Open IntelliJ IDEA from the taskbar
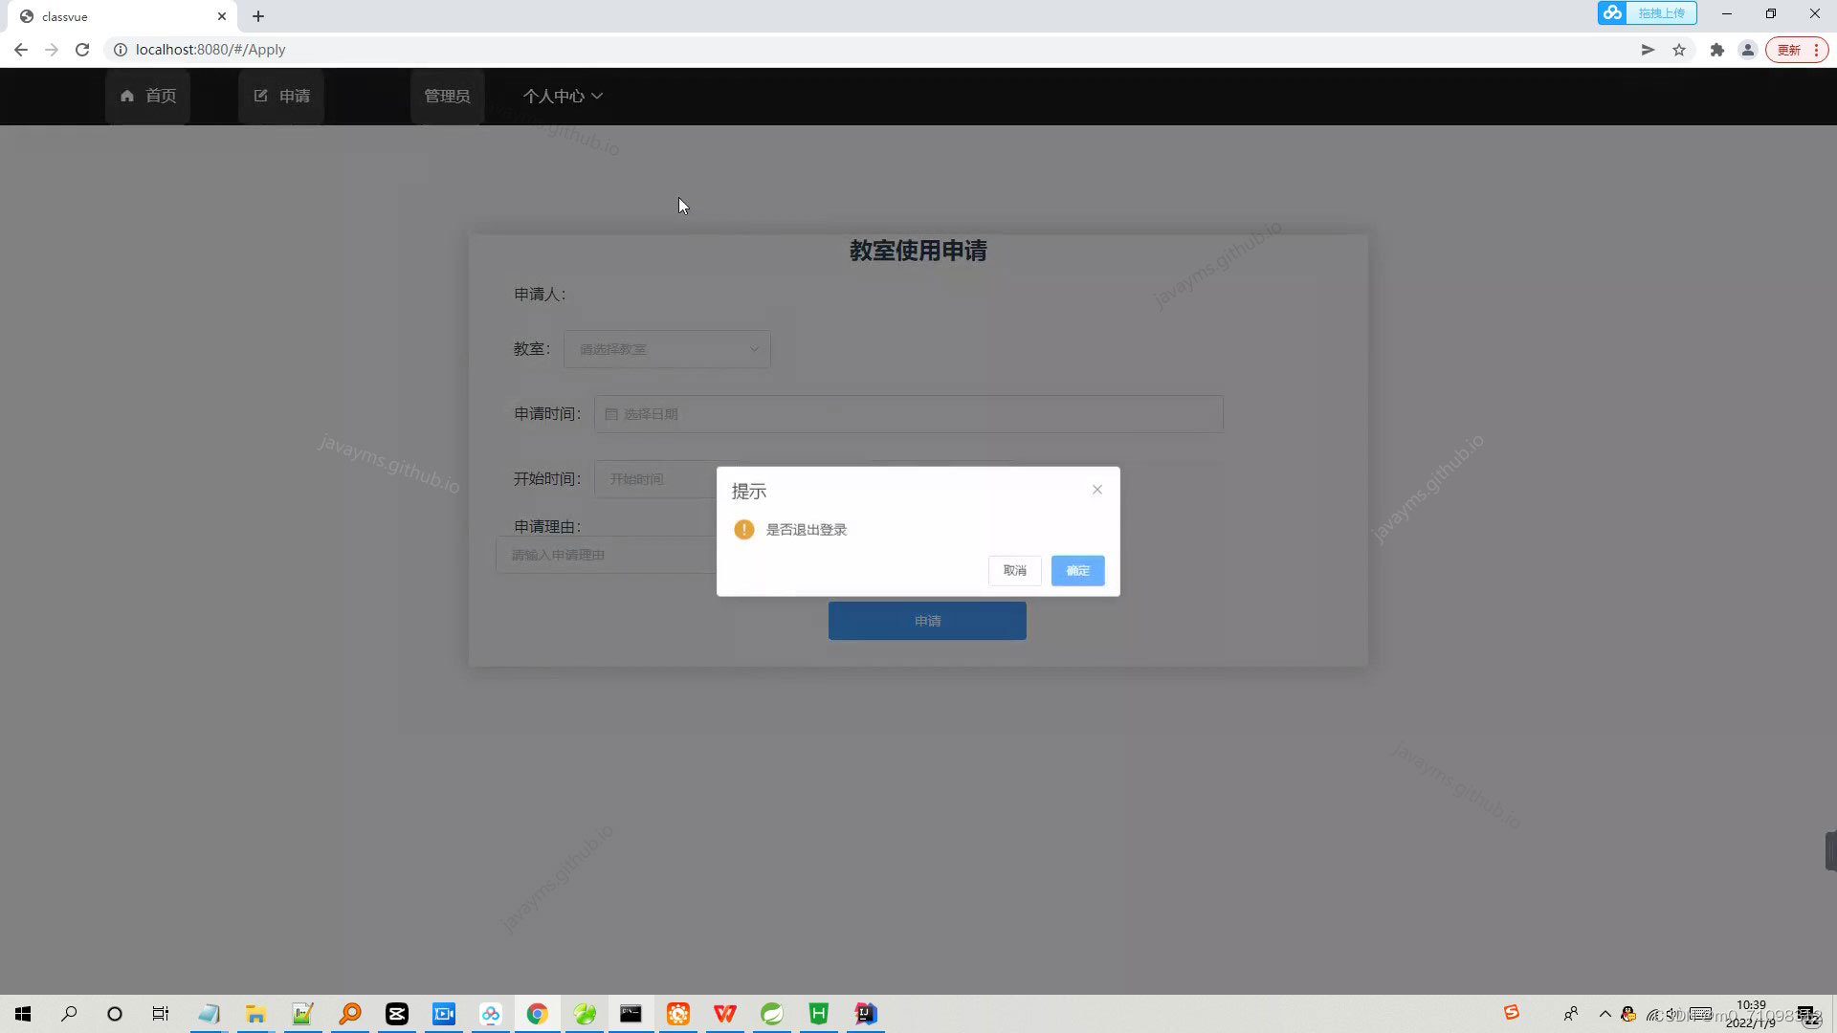Image resolution: width=1837 pixels, height=1033 pixels. (x=865, y=1014)
